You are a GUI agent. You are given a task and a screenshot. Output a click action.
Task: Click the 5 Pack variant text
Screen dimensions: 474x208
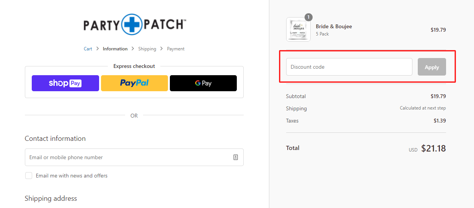323,34
